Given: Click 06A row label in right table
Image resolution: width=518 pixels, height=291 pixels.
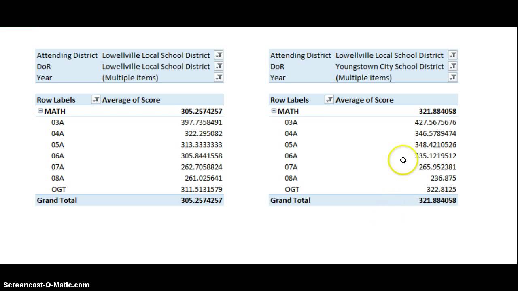Looking at the screenshot, I should pyautogui.click(x=291, y=156).
